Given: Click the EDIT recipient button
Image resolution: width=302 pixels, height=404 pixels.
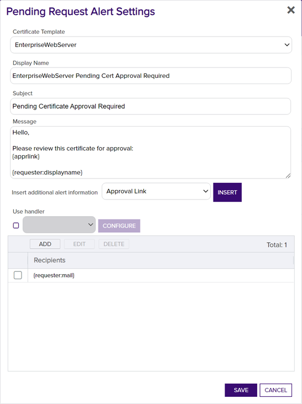Looking at the screenshot, I should tap(79, 244).
